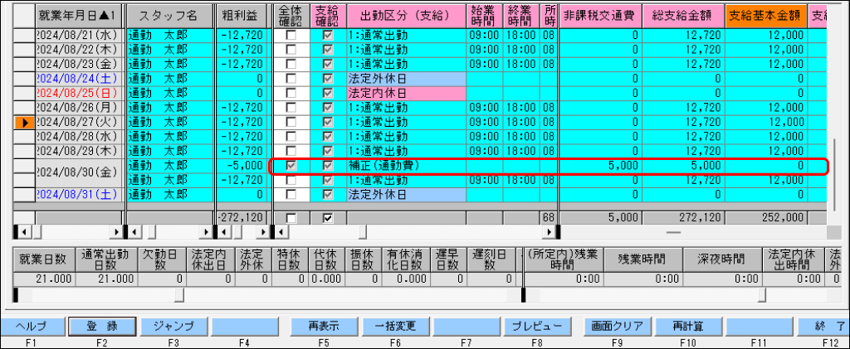Viewport: 850px width, 349px height.
Task: Click the orange current-row marker at 2024/08/27
Action: tap(24, 123)
